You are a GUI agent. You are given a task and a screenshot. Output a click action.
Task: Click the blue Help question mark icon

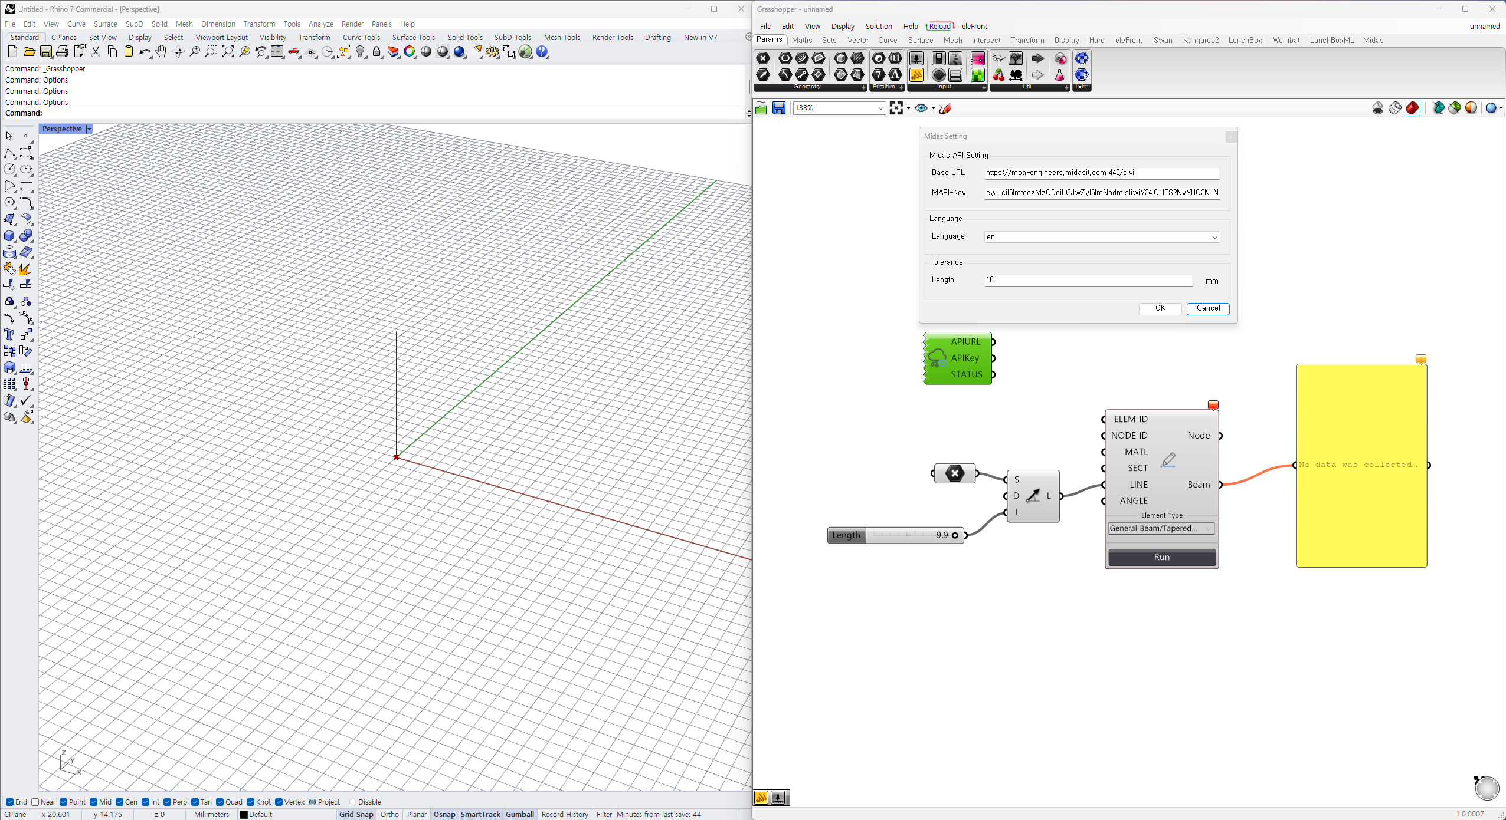click(542, 52)
